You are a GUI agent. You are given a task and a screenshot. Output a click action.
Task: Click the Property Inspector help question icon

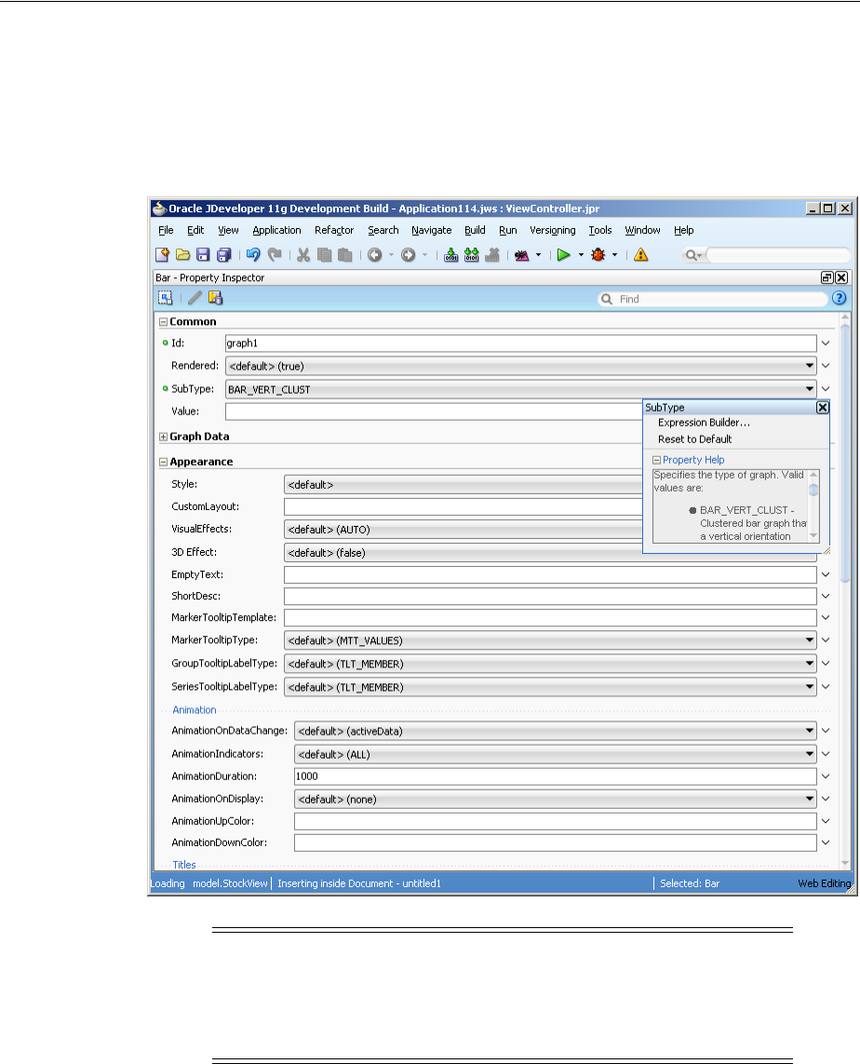pyautogui.click(x=839, y=298)
